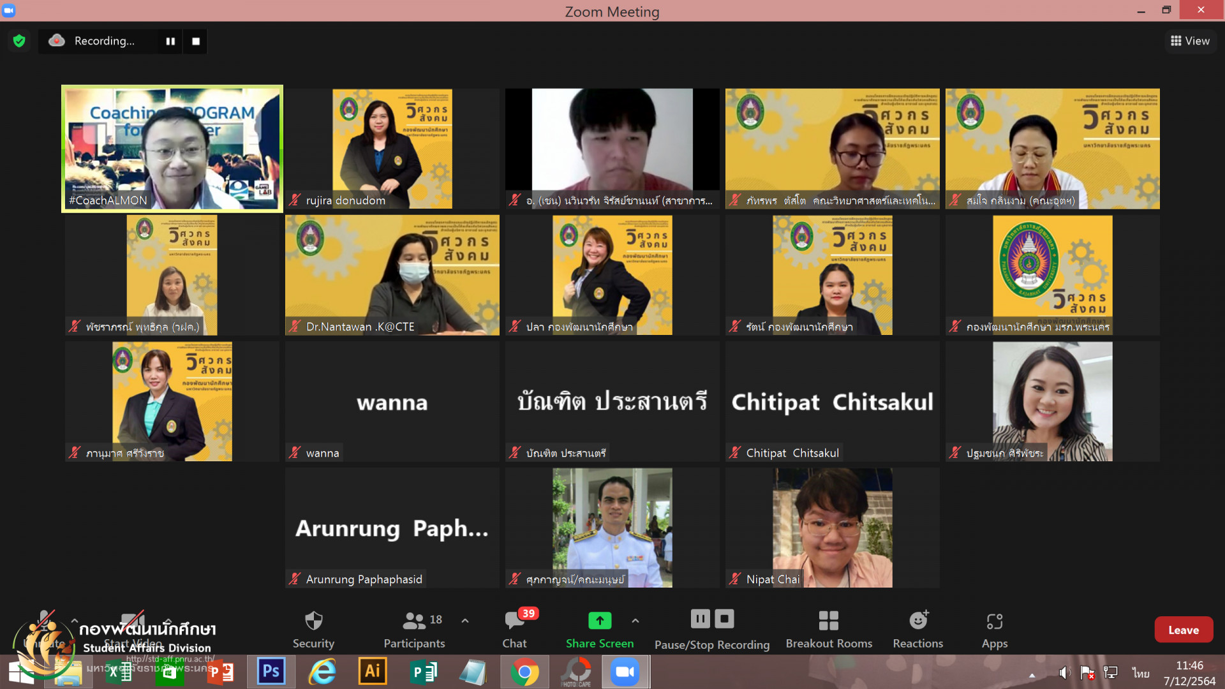Click the green Share Screen icon
Image resolution: width=1225 pixels, height=689 pixels.
(599, 620)
